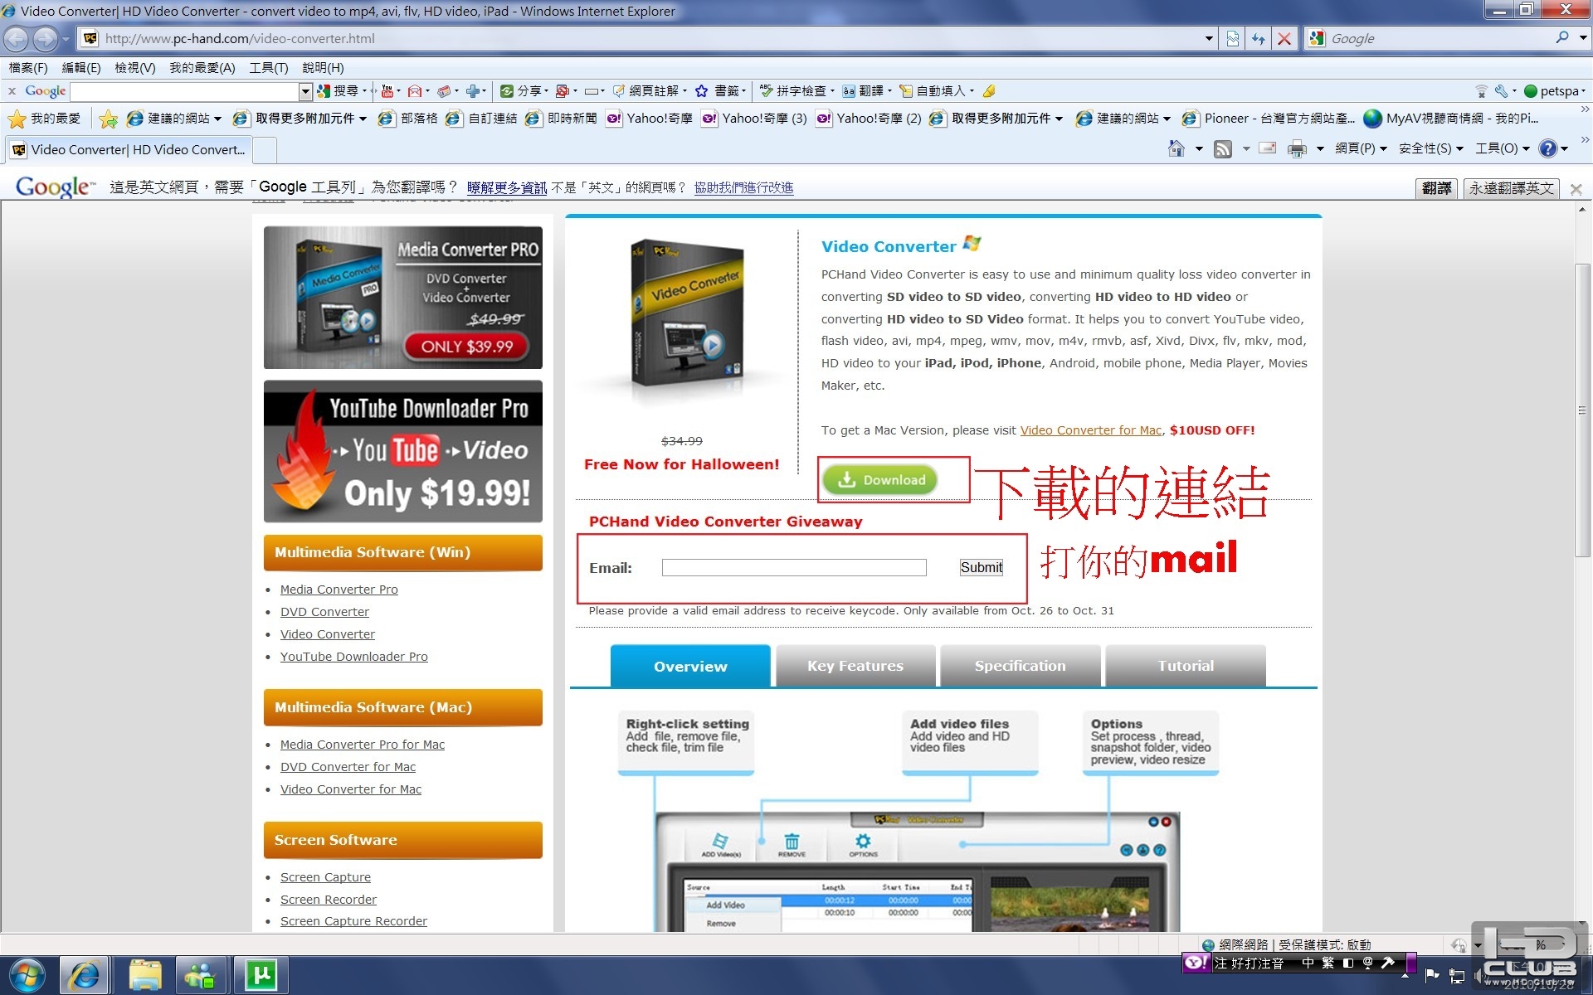Click the RSS feeds icon
Screen dimensions: 1593x995
tap(1222, 149)
